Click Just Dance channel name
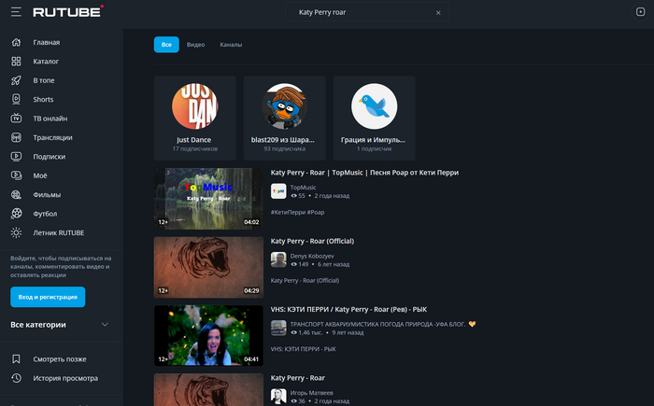Viewport: 654px width, 406px height. (193, 140)
